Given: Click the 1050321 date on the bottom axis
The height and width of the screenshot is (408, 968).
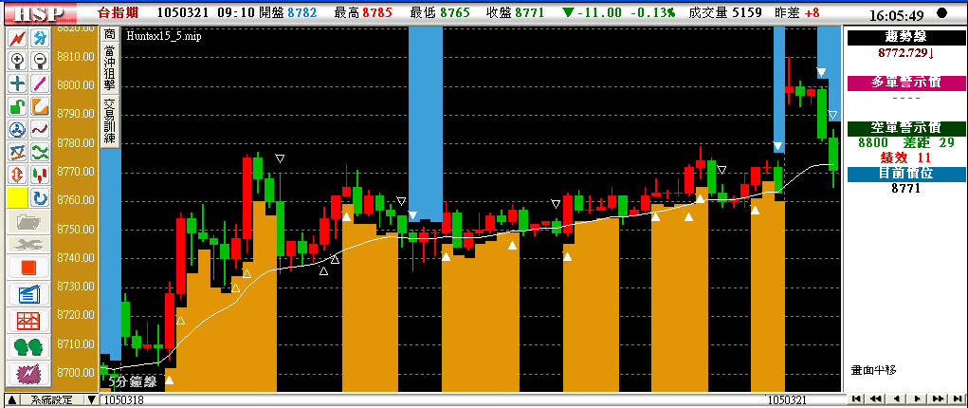Looking at the screenshot, I should coord(786,400).
